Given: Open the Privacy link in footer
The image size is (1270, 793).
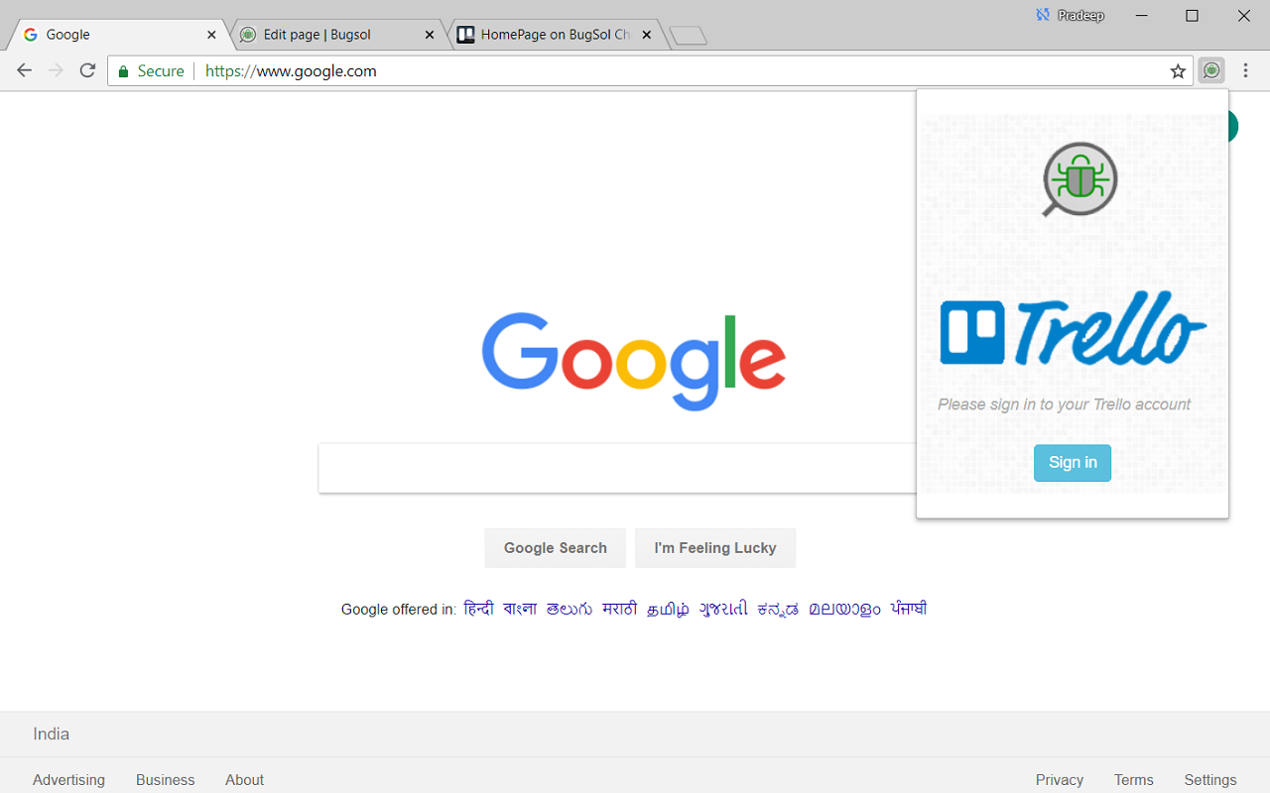Looking at the screenshot, I should pos(1059,780).
